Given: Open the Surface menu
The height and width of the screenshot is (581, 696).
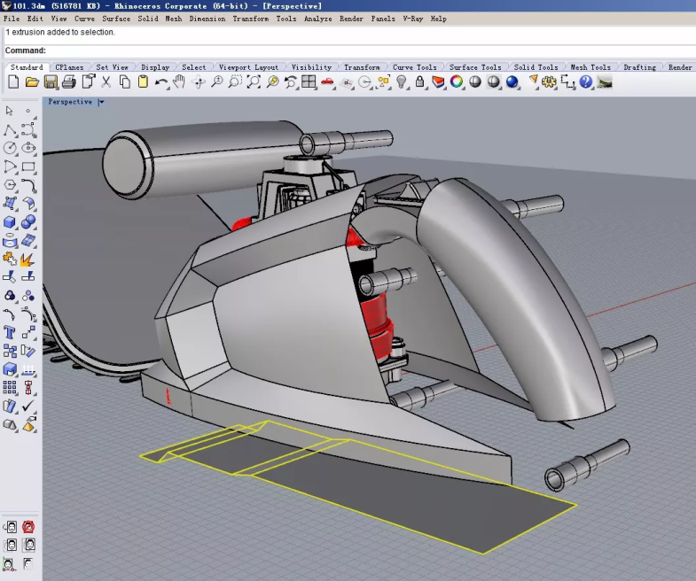Looking at the screenshot, I should pyautogui.click(x=116, y=19).
